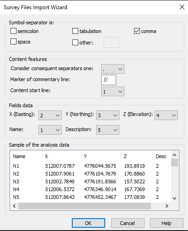Open the X (Easting) column dropdown
Image resolution: width=188 pixels, height=231 pixels.
click(x=50, y=115)
